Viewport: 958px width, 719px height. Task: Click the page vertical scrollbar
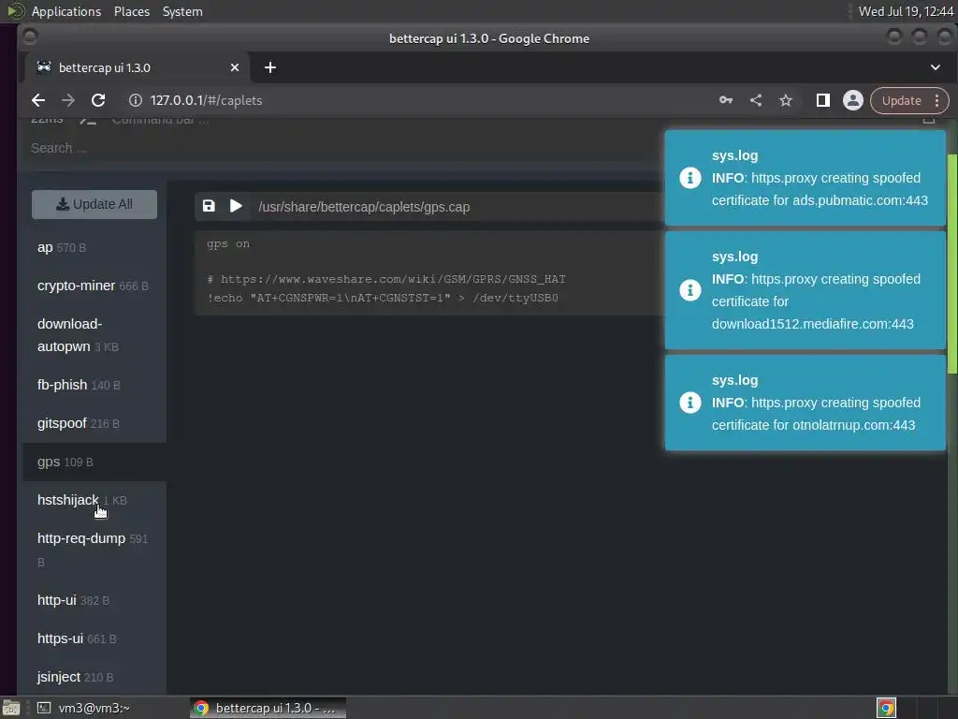pos(951,263)
